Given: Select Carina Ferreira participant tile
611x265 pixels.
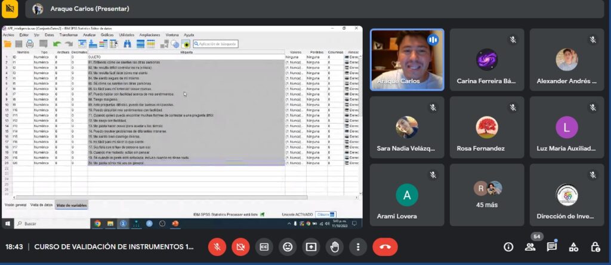Looking at the screenshot, I should pyautogui.click(x=487, y=60).
